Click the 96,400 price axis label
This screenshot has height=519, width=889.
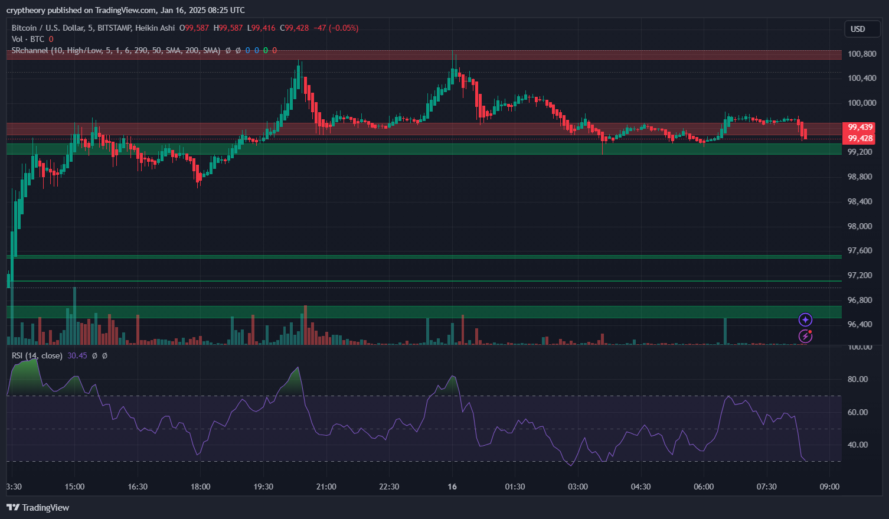tap(860, 324)
